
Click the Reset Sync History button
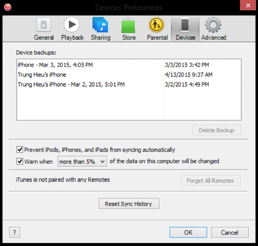129,203
